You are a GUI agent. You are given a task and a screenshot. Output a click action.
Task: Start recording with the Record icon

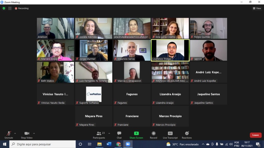(153, 135)
